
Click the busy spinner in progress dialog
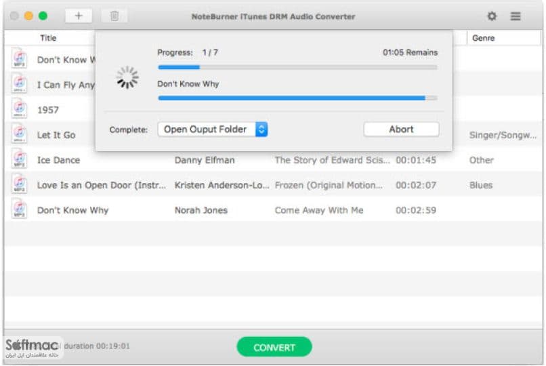tap(127, 77)
